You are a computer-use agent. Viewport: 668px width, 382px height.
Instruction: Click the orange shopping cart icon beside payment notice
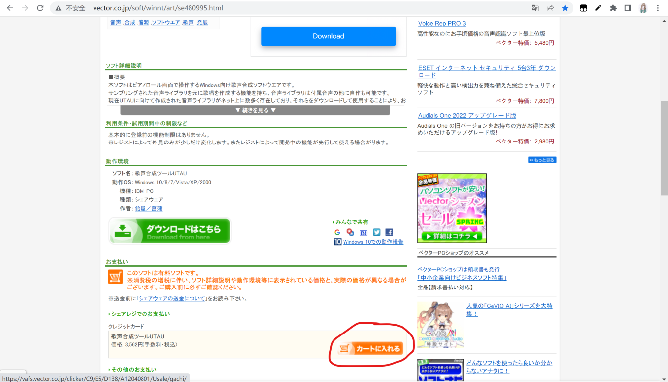115,277
